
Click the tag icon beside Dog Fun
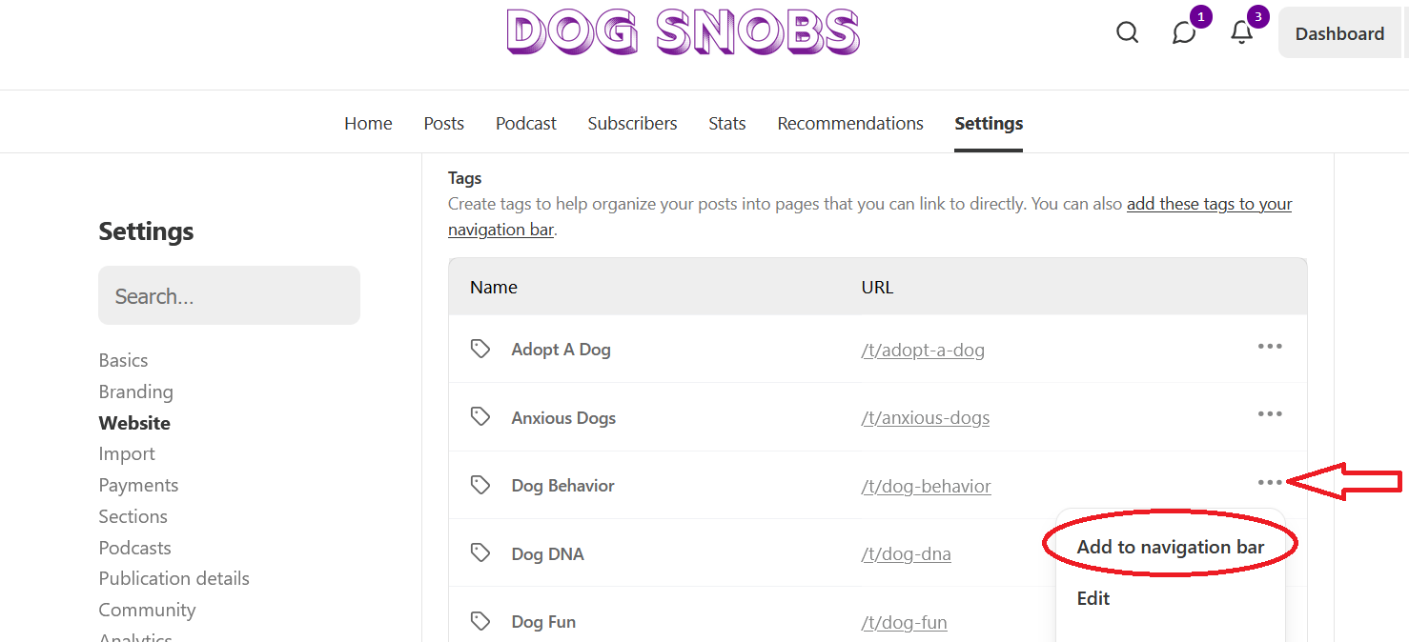coord(480,620)
